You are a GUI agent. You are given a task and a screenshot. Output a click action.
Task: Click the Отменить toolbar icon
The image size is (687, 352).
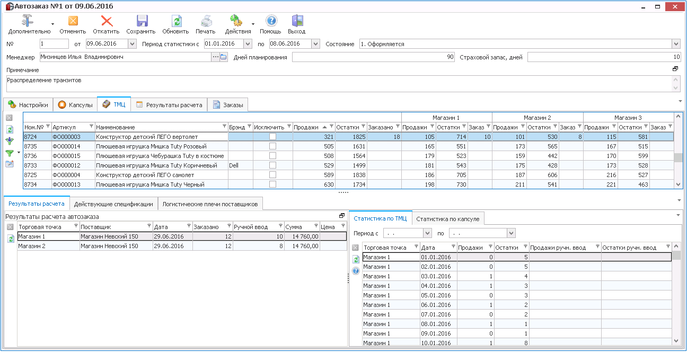tap(73, 21)
